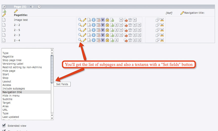Open permissions lock icon in "2 - 5" row
The image size is (218, 131).
pos(107,30)
